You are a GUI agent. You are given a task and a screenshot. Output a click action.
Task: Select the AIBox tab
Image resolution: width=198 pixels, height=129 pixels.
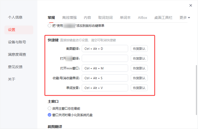pos(143,18)
